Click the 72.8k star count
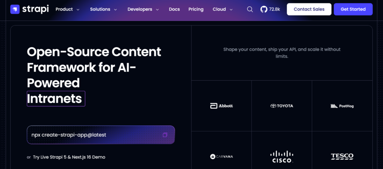The width and height of the screenshot is (383, 169). (x=275, y=9)
